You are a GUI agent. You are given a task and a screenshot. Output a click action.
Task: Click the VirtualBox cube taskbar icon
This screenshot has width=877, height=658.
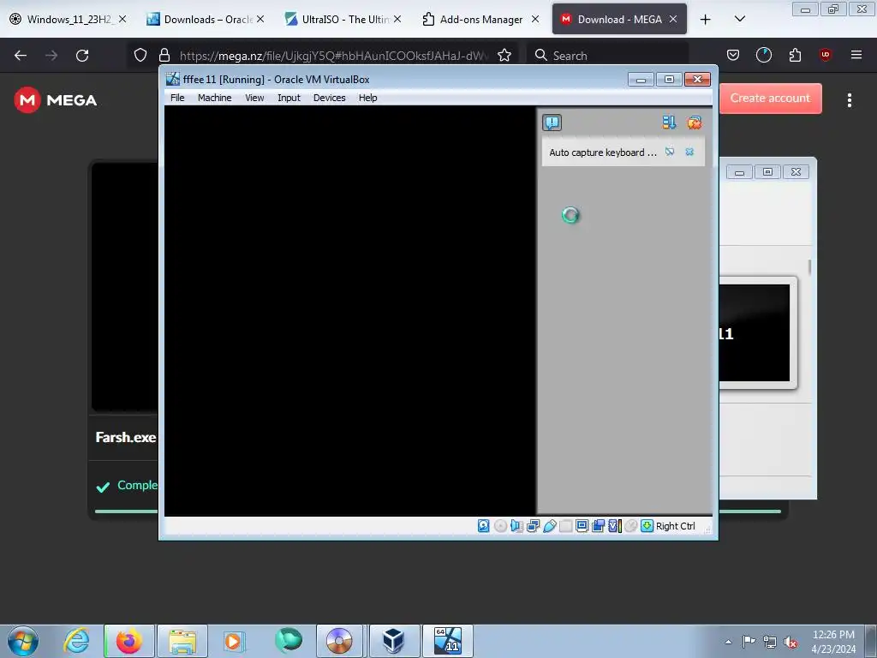(394, 641)
